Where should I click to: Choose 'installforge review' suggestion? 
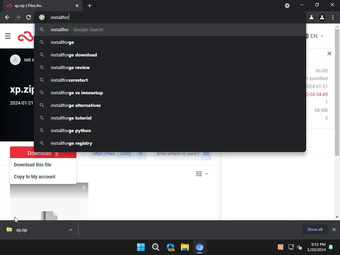(x=170, y=67)
